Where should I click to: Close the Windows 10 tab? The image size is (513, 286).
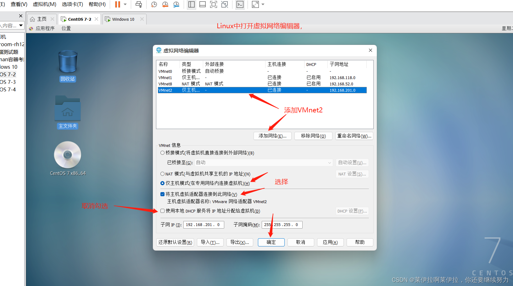tap(142, 19)
